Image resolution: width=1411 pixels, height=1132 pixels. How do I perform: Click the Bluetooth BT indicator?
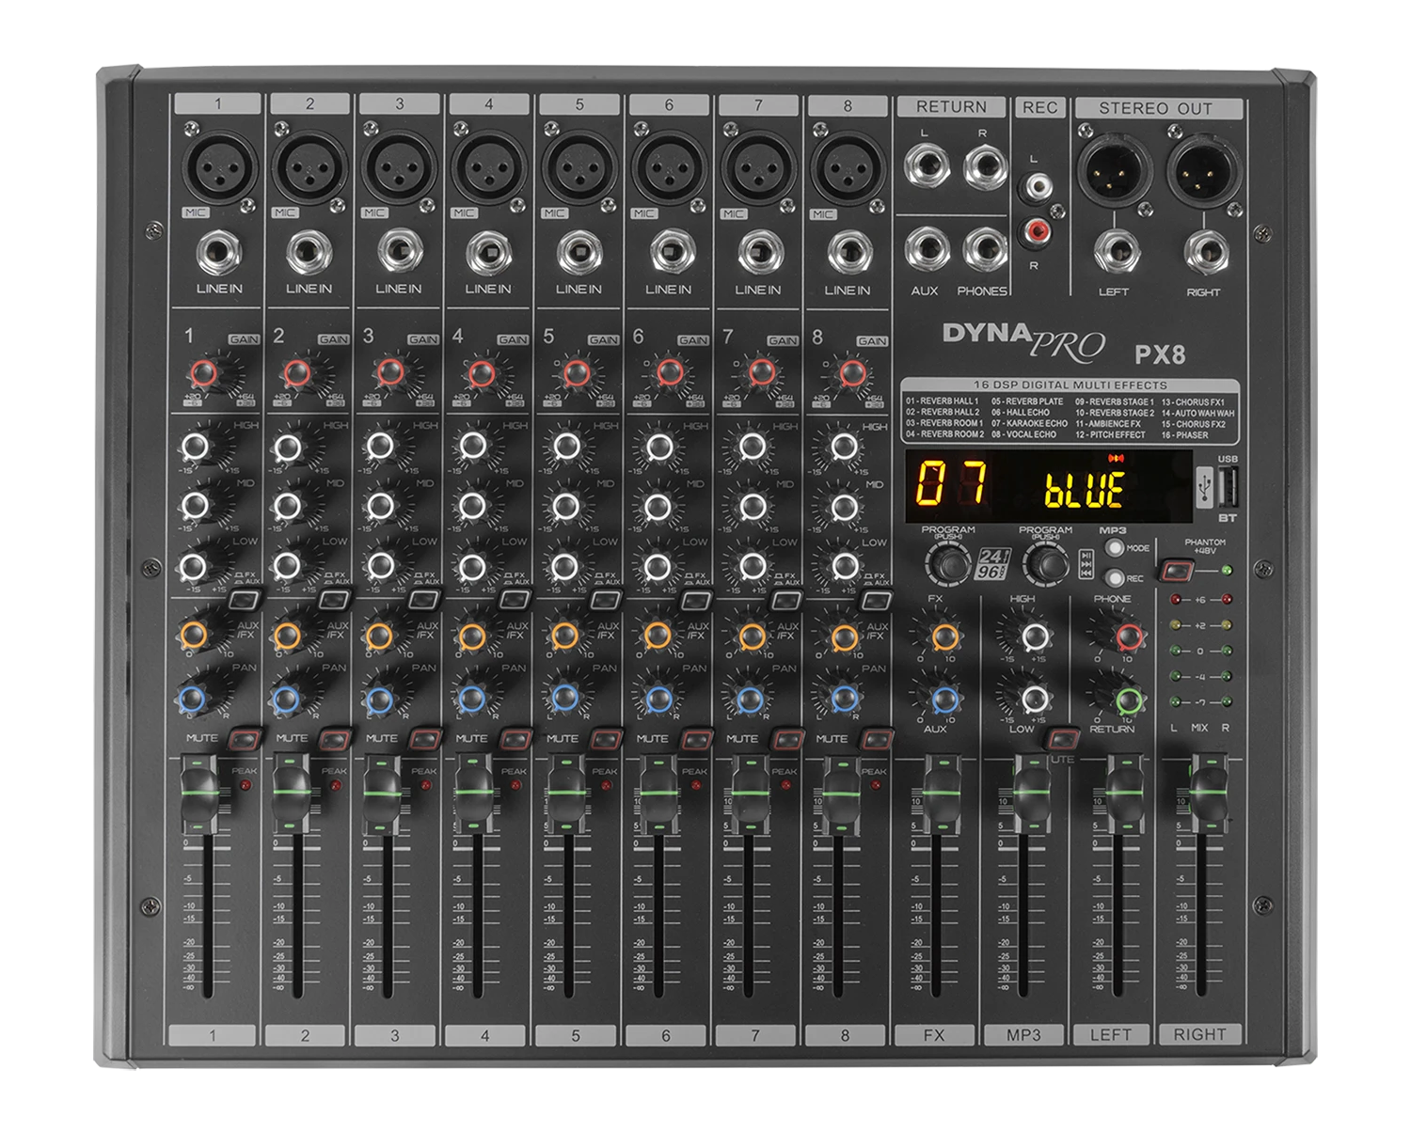point(1229,517)
